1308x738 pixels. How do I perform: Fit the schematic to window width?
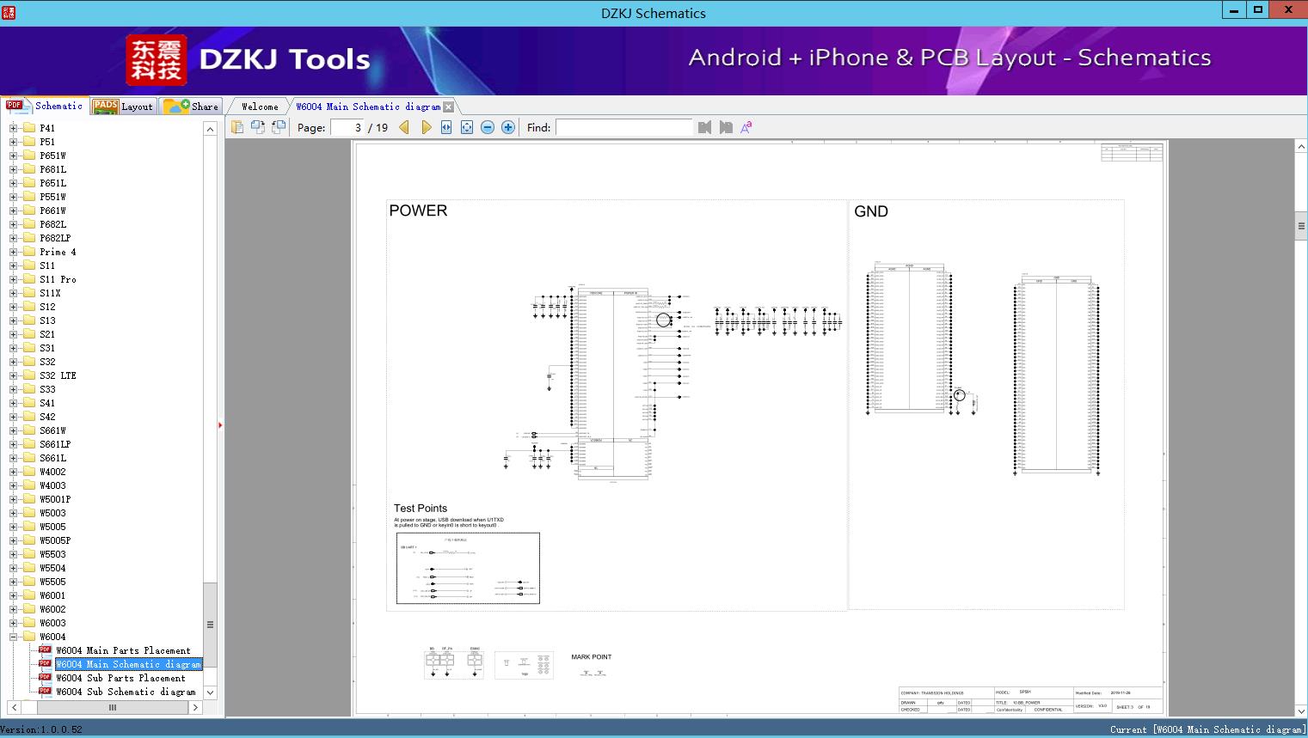[x=446, y=127]
